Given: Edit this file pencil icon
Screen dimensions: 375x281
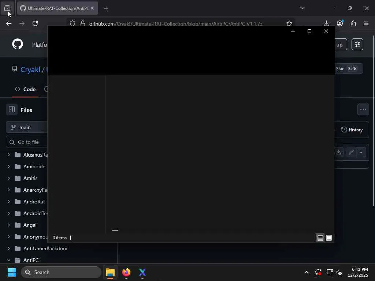Looking at the screenshot, I should (x=351, y=152).
